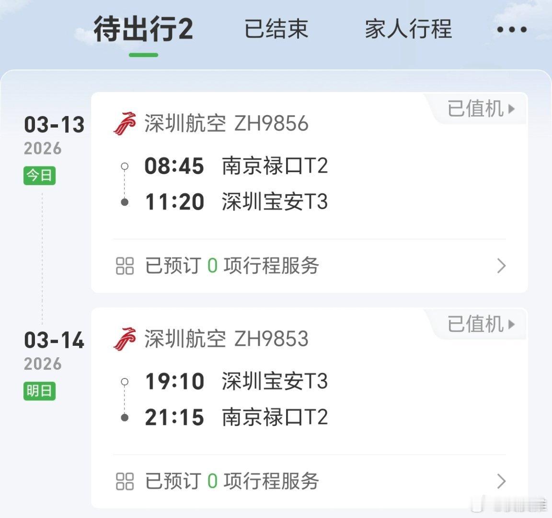Click the Shenzhen Airlines logo on flight ZH9856
552x518 pixels.
[x=125, y=123]
